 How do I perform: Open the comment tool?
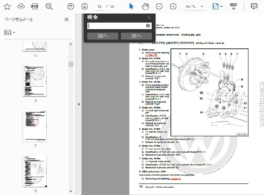254,7
